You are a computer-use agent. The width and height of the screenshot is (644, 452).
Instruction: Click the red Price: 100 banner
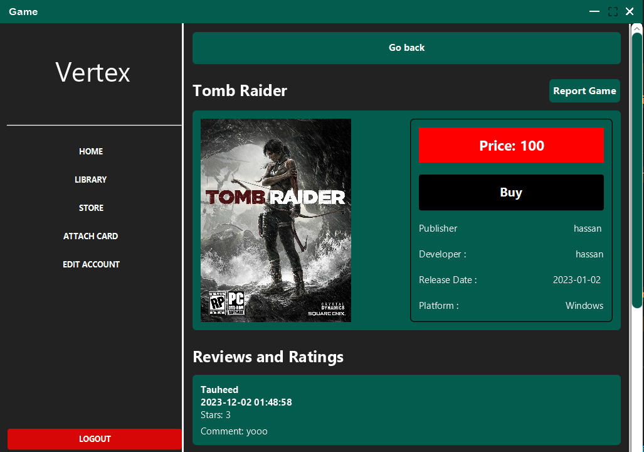[511, 145]
